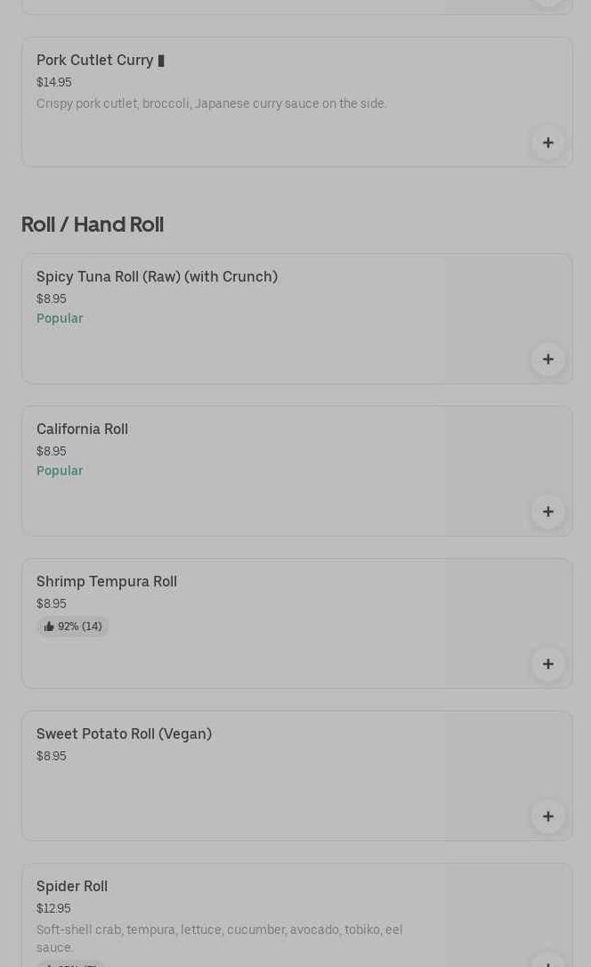Click Popular tag on California Roll

pyautogui.click(x=60, y=471)
